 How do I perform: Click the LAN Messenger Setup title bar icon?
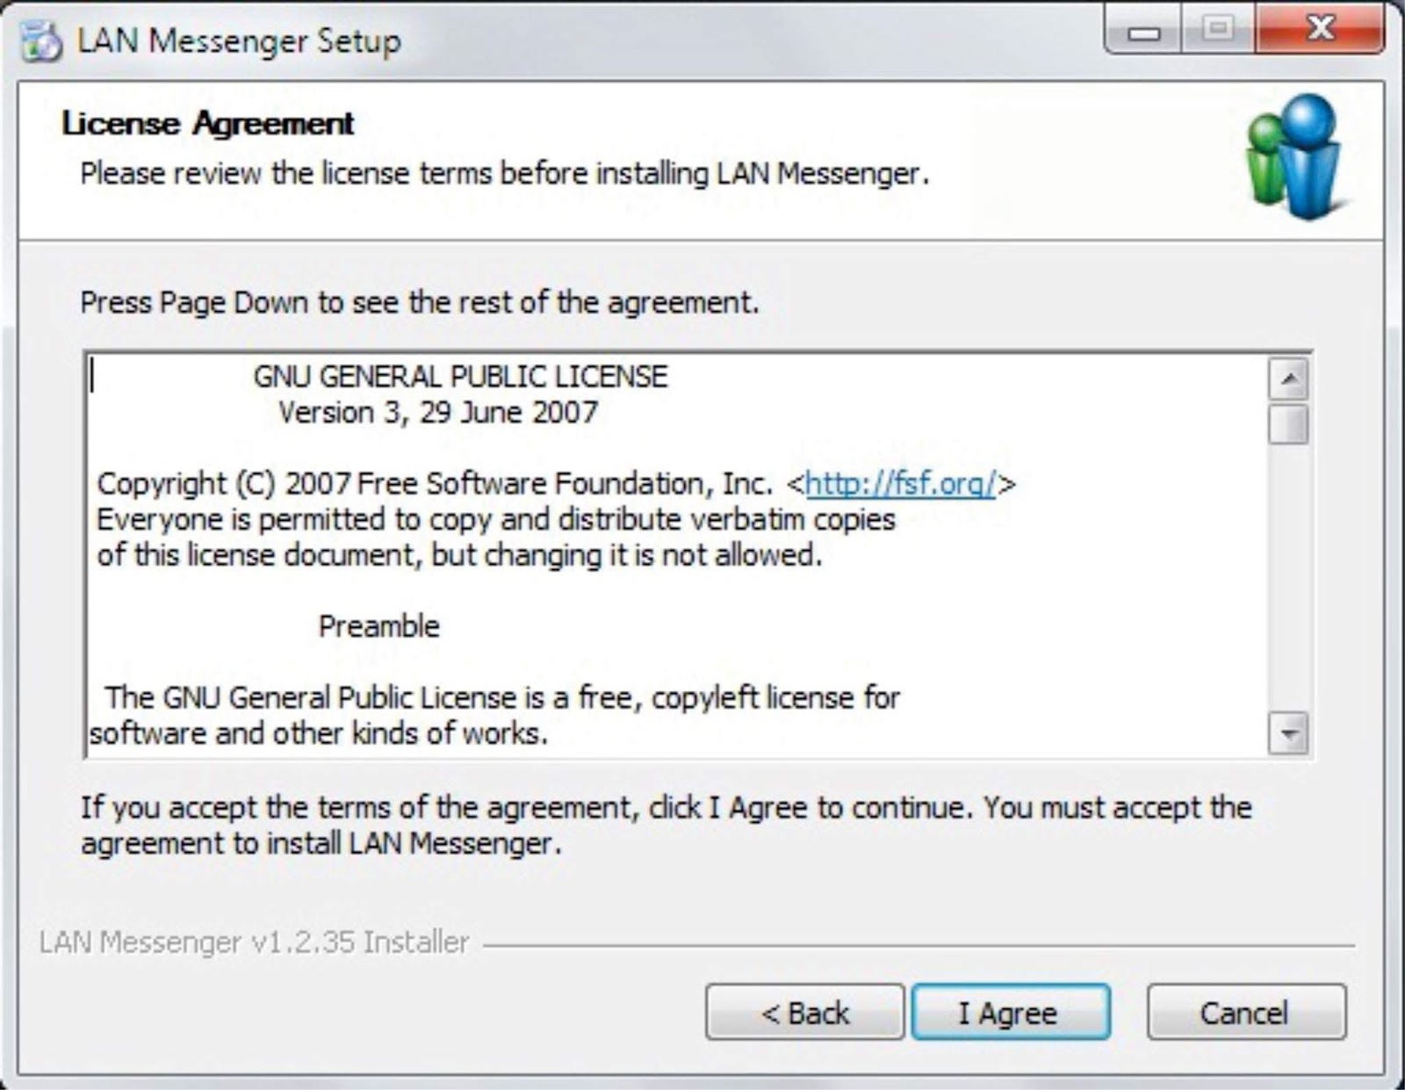pos(40,40)
